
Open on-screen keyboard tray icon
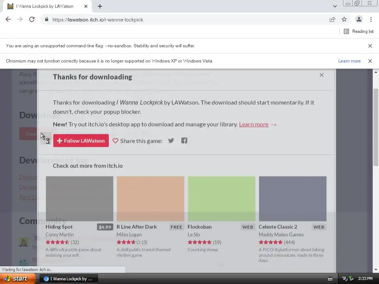[330, 279]
